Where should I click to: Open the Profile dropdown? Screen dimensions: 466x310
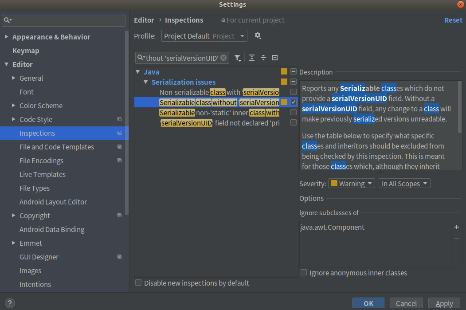(x=204, y=36)
